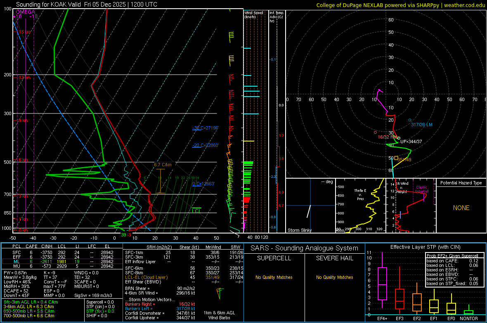Select the SARS SEVERE HAIL column header
This screenshot has width=487, height=323.
click(x=334, y=258)
